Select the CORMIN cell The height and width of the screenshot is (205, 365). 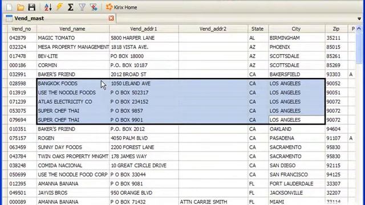pos(72,65)
